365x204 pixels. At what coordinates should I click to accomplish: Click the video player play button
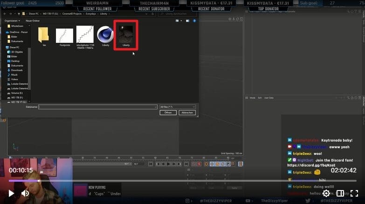point(11,193)
